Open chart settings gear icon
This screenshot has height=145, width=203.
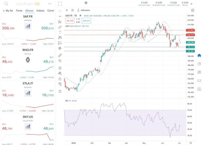click(193, 10)
